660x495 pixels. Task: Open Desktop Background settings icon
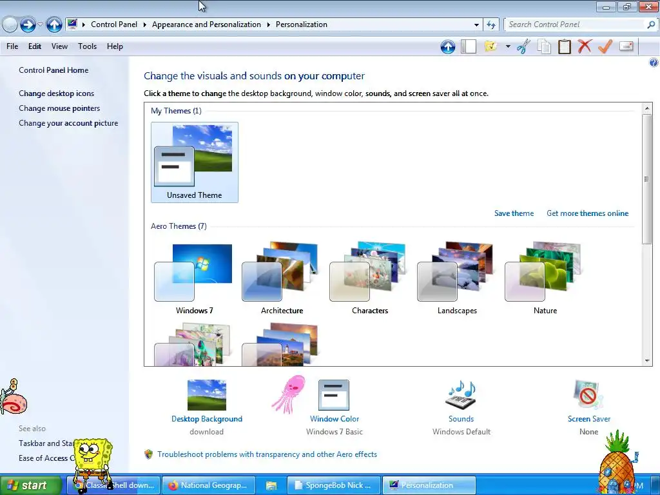(207, 395)
